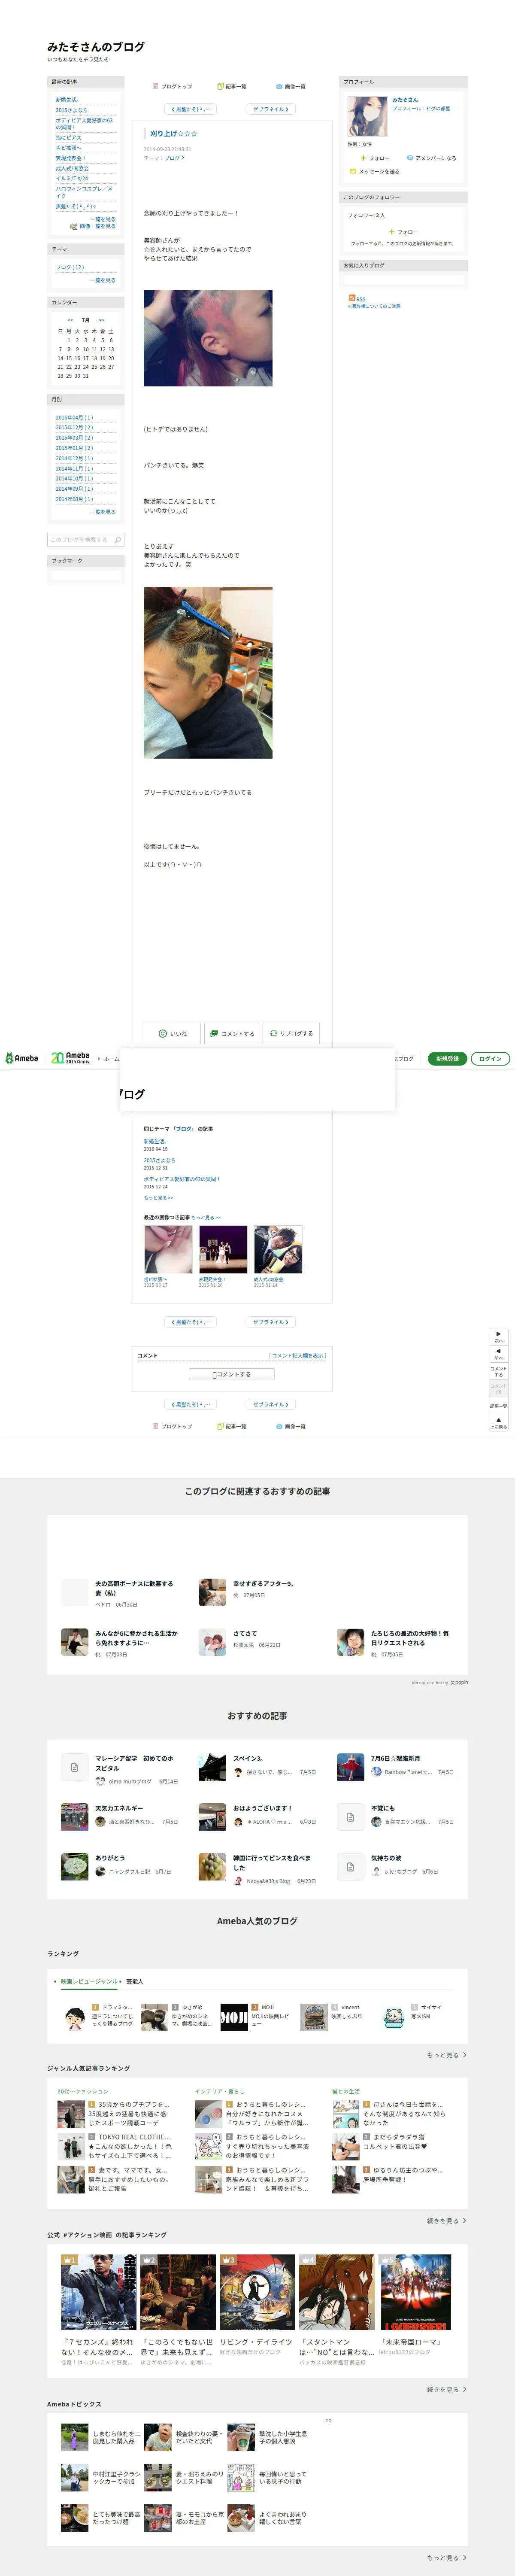Go to next article ゼブラネイル above the post
Image resolution: width=515 pixels, height=2576 pixels.
(x=271, y=109)
